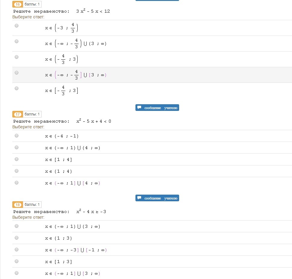The width and height of the screenshot is (292, 279).
Task: Select answer x ∈ (-3 ; 4/3) for question 16
Action: tap(17, 26)
